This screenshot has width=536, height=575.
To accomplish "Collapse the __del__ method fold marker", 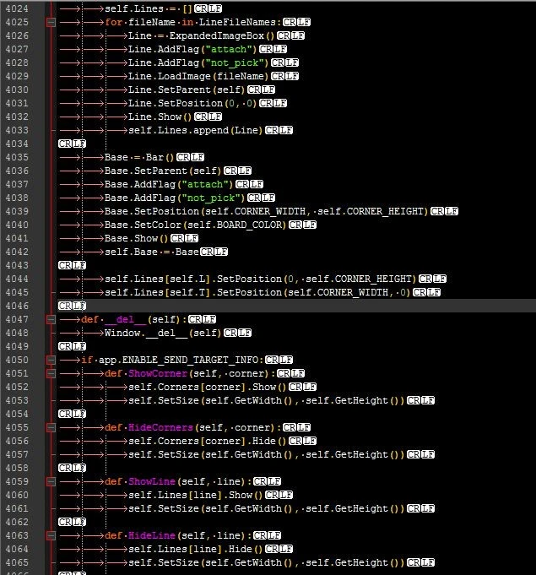I will 51,320.
